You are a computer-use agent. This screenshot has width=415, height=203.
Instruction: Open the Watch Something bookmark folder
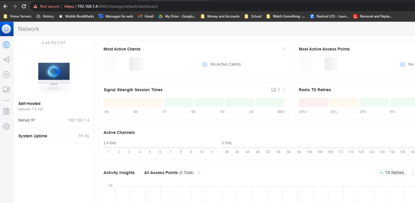tap(286, 17)
